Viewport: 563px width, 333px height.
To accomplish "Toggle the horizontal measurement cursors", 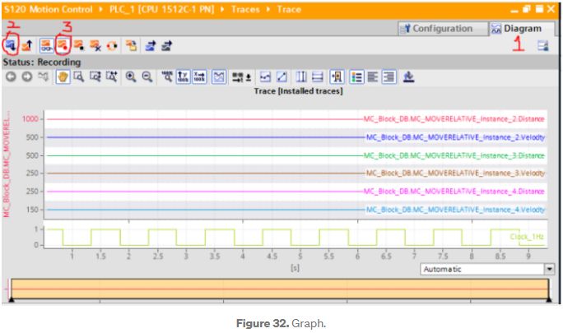I will pos(318,76).
